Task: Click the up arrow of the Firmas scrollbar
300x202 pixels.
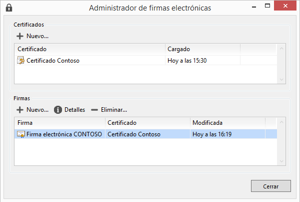Action: click(281, 122)
